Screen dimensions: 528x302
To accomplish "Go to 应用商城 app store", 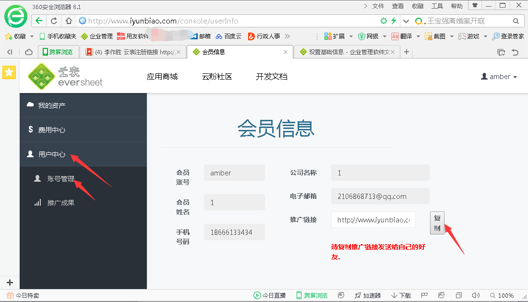I will click(162, 77).
